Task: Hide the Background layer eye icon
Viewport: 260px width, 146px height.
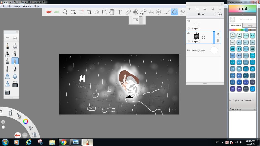Action: pyautogui.click(x=189, y=50)
